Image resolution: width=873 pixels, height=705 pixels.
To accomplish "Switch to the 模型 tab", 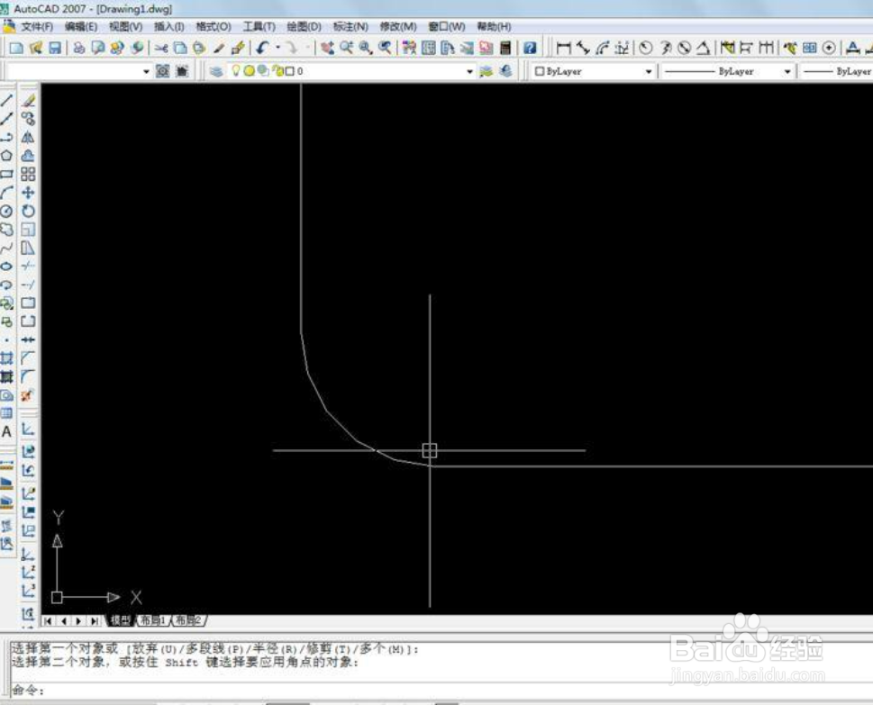I will [120, 620].
